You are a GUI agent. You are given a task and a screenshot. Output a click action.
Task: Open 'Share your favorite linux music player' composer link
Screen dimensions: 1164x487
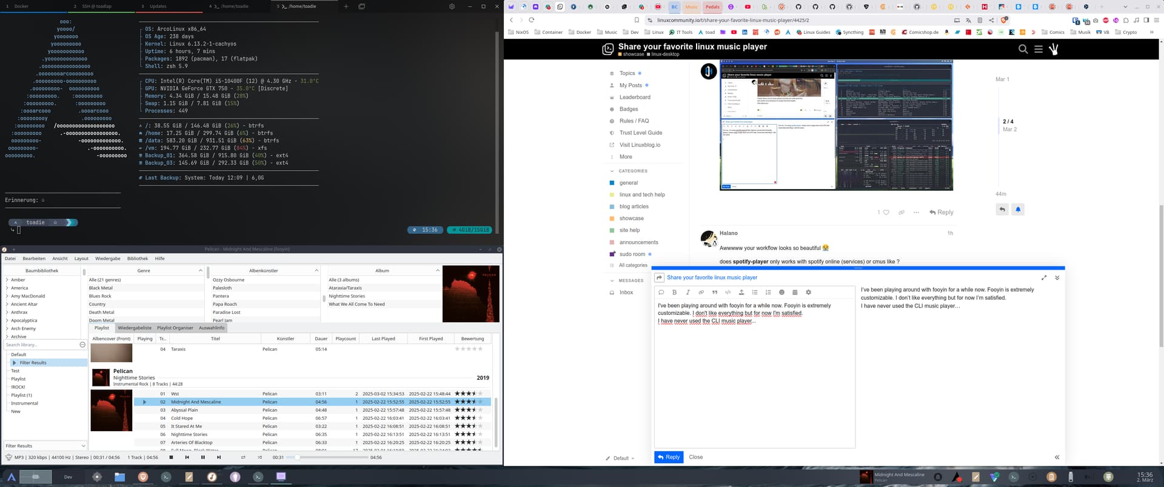coord(712,277)
